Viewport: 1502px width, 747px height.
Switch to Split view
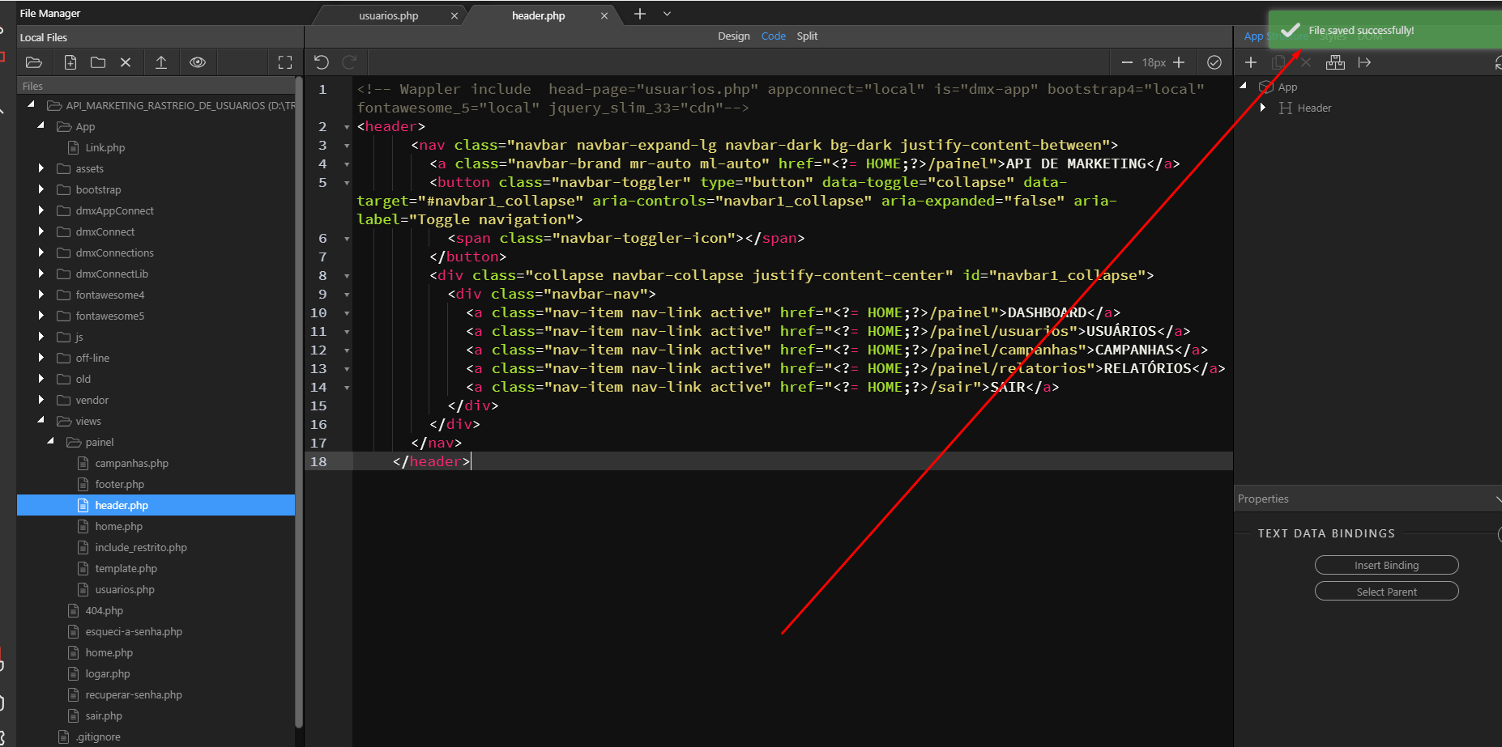807,36
